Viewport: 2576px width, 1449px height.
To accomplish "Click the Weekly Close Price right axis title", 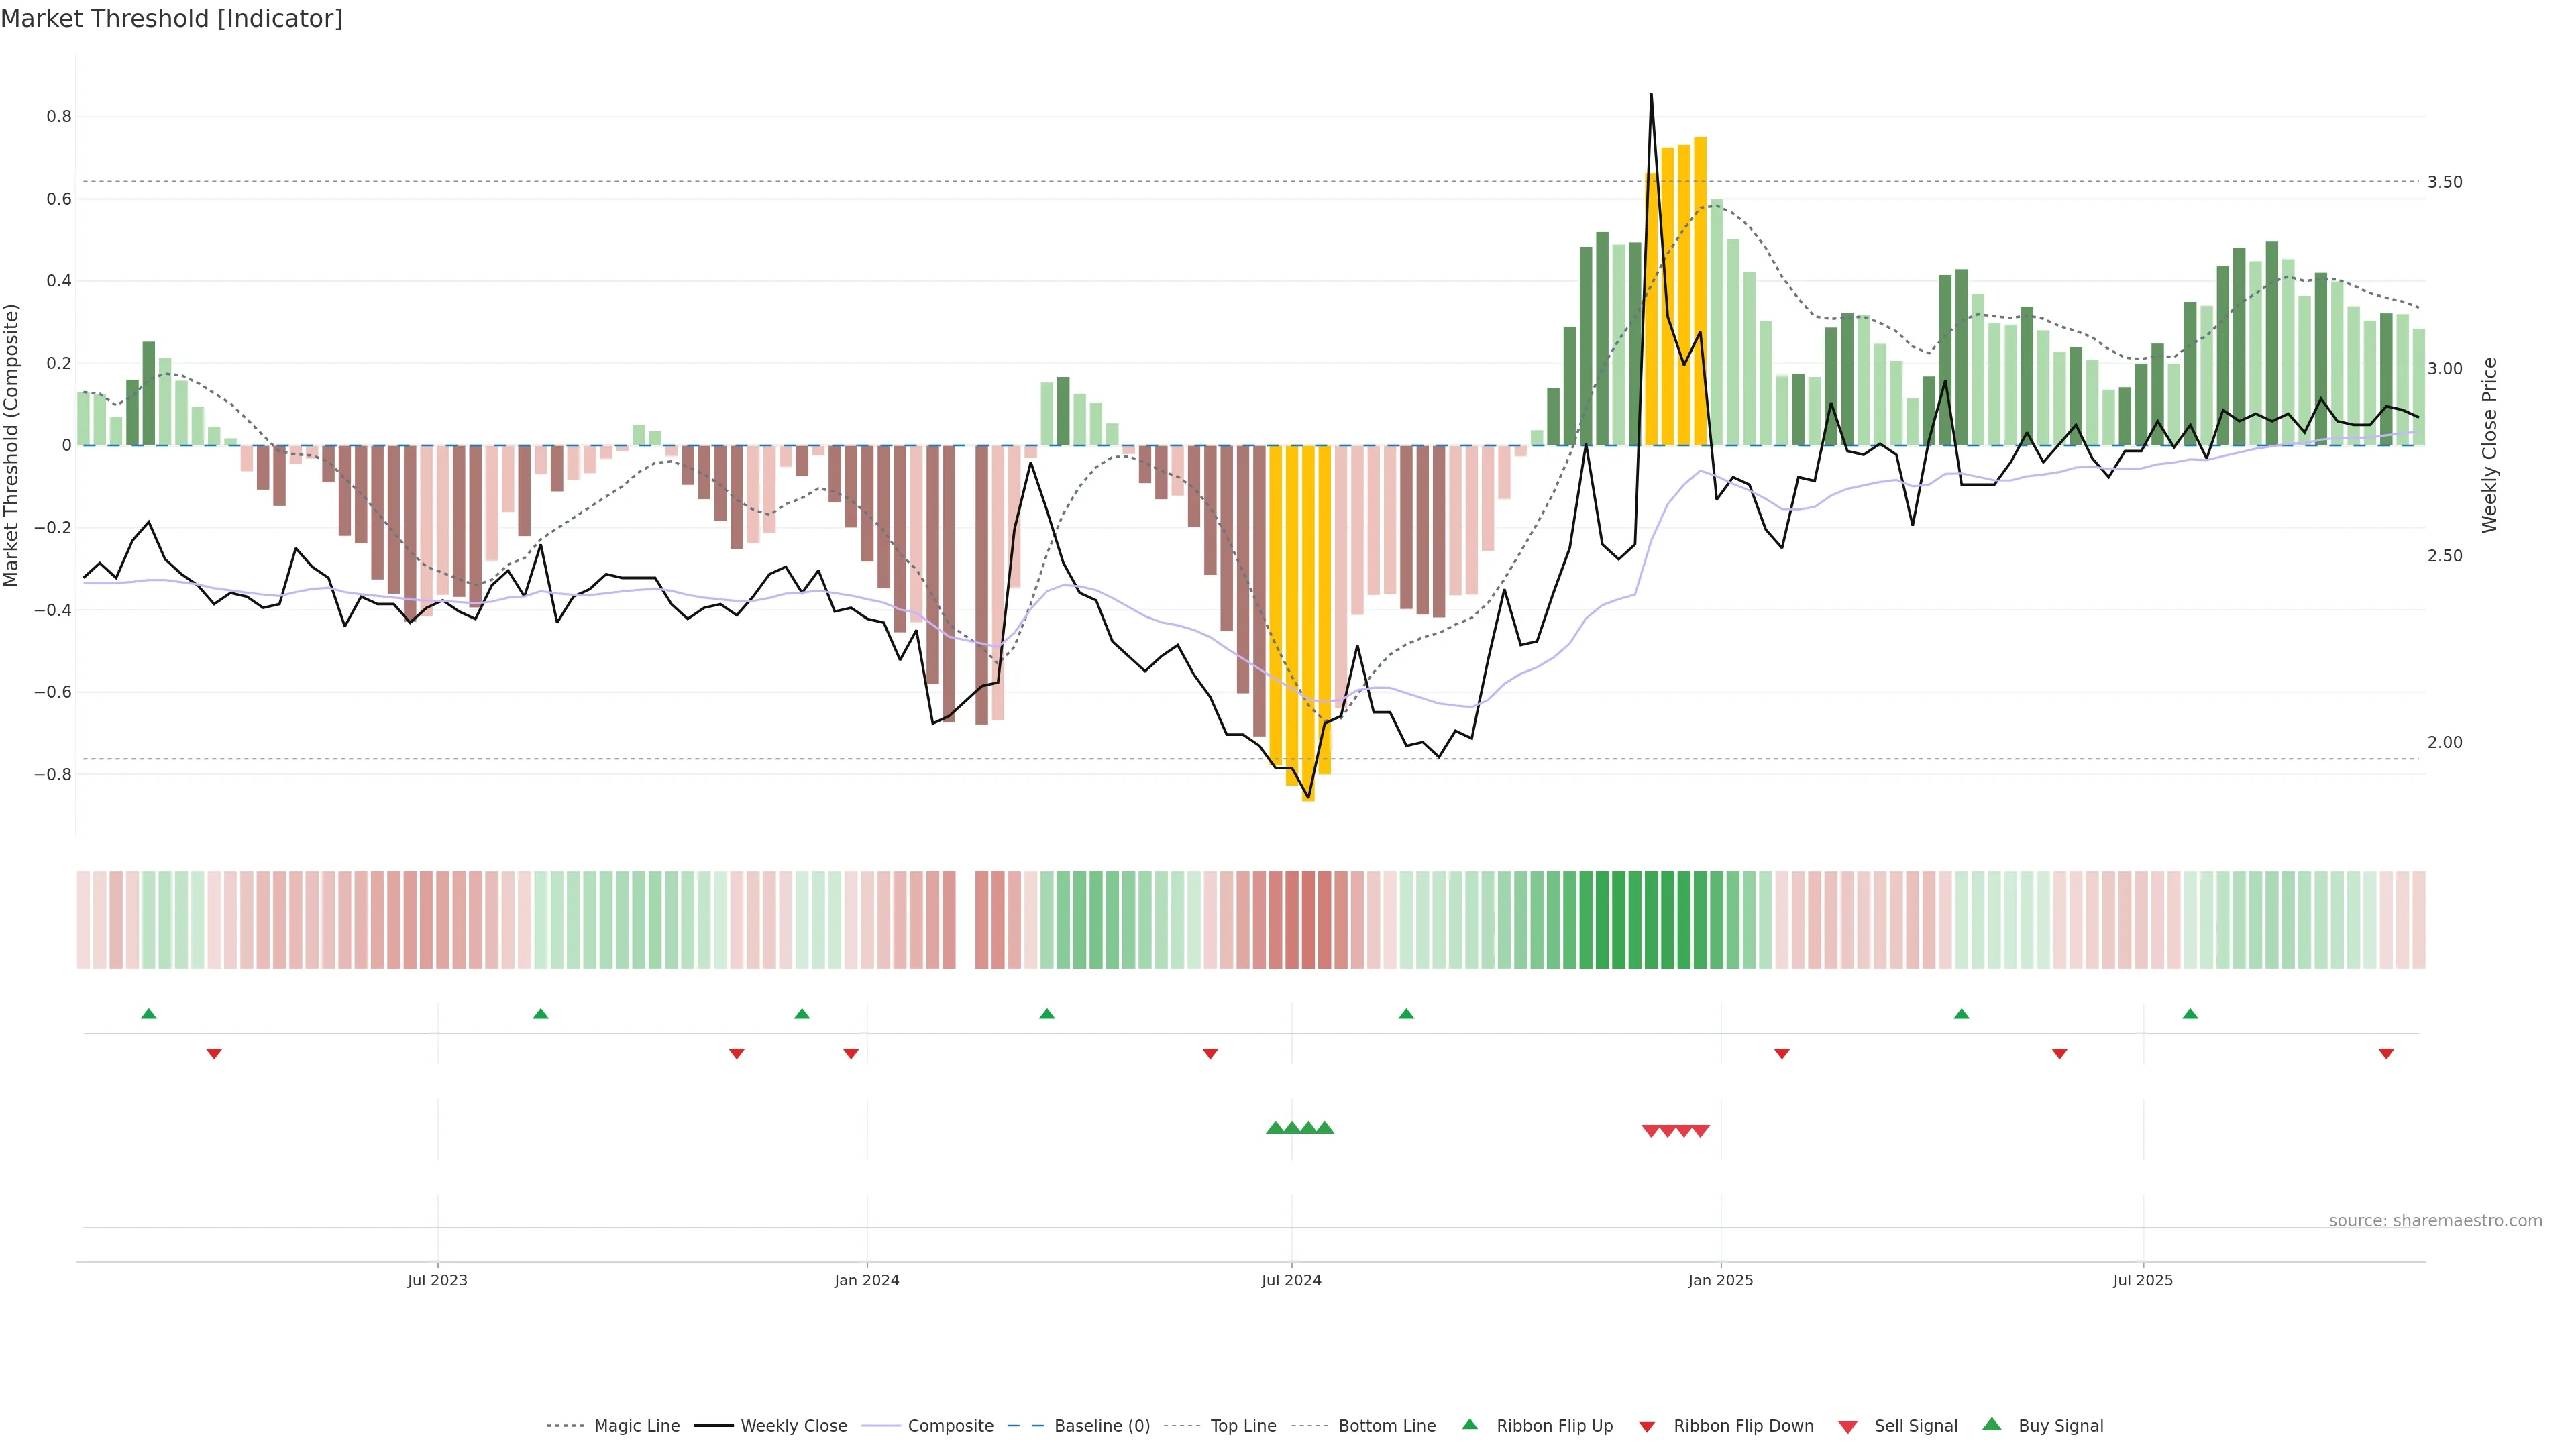I will coord(2489,445).
